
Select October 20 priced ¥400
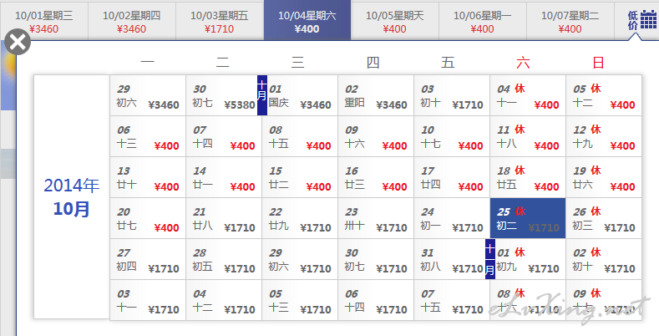click(148, 218)
